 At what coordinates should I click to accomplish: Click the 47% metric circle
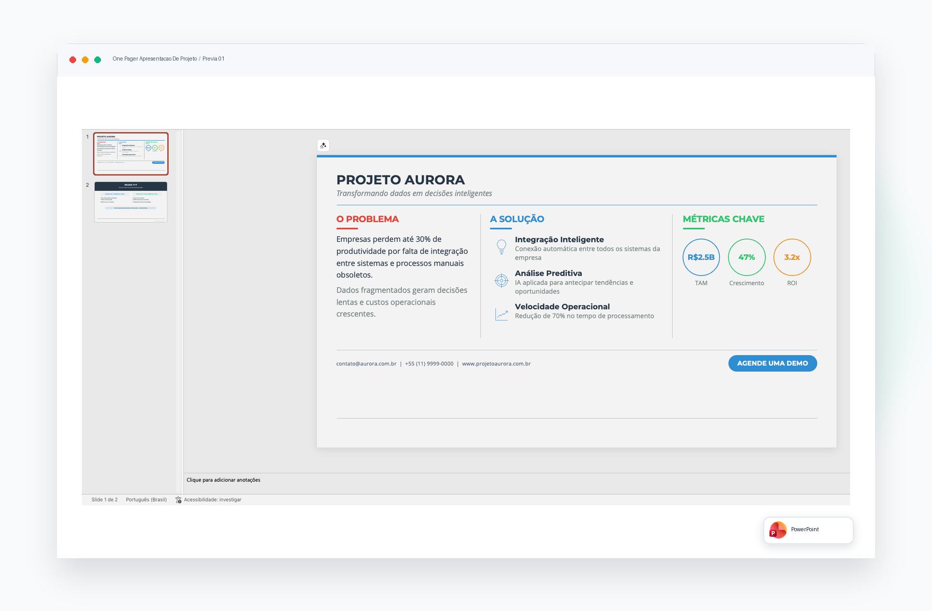[747, 257]
